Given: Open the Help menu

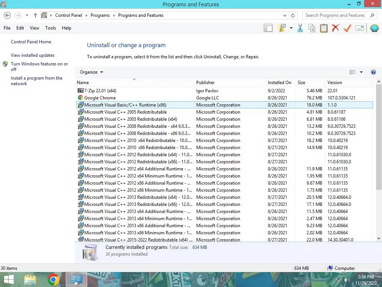Looking at the screenshot, I should pos(66,28).
